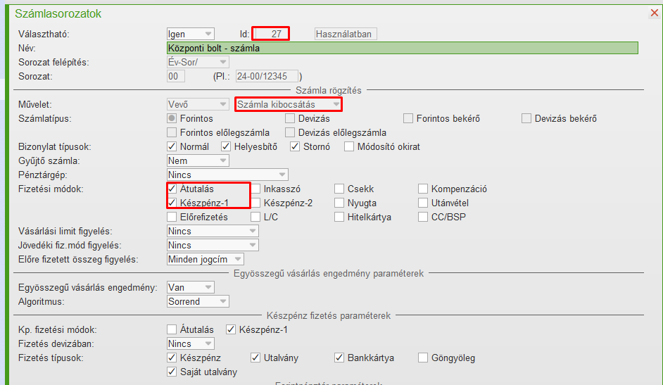Uncheck Készpénz-1 under Fizetési módok
The width and height of the screenshot is (663, 385).
pyautogui.click(x=172, y=203)
